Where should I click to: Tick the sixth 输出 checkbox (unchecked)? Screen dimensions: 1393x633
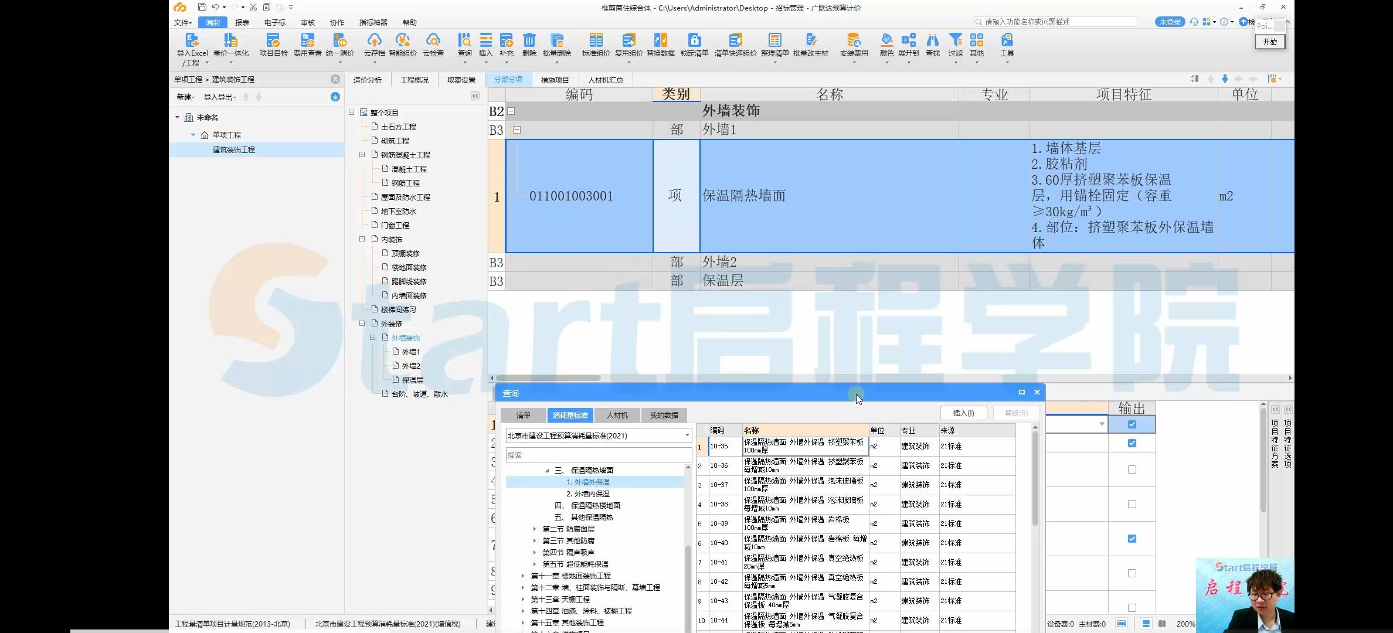click(x=1132, y=573)
